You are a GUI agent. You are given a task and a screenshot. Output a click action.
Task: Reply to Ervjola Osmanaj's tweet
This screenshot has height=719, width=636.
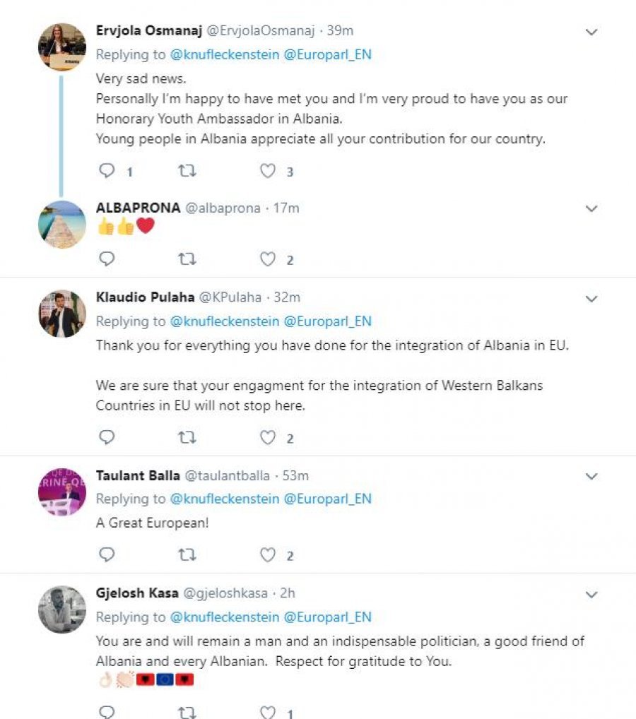pos(107,171)
